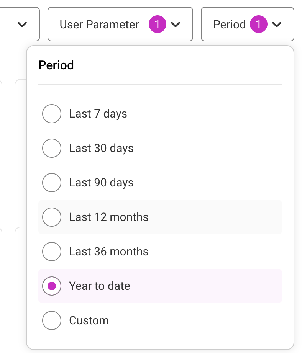Screen dimensions: 302x353
Task: Select the Last 12 months option
Action: click(x=52, y=217)
